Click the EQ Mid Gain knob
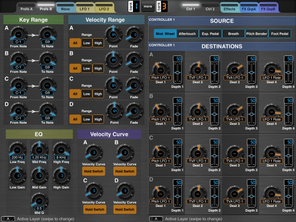Viewport: 296px width, 222px height. pyautogui.click(x=39, y=176)
